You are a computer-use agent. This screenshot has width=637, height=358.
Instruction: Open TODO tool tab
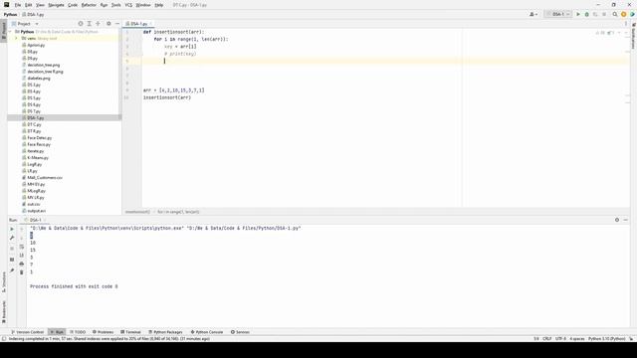click(78, 332)
